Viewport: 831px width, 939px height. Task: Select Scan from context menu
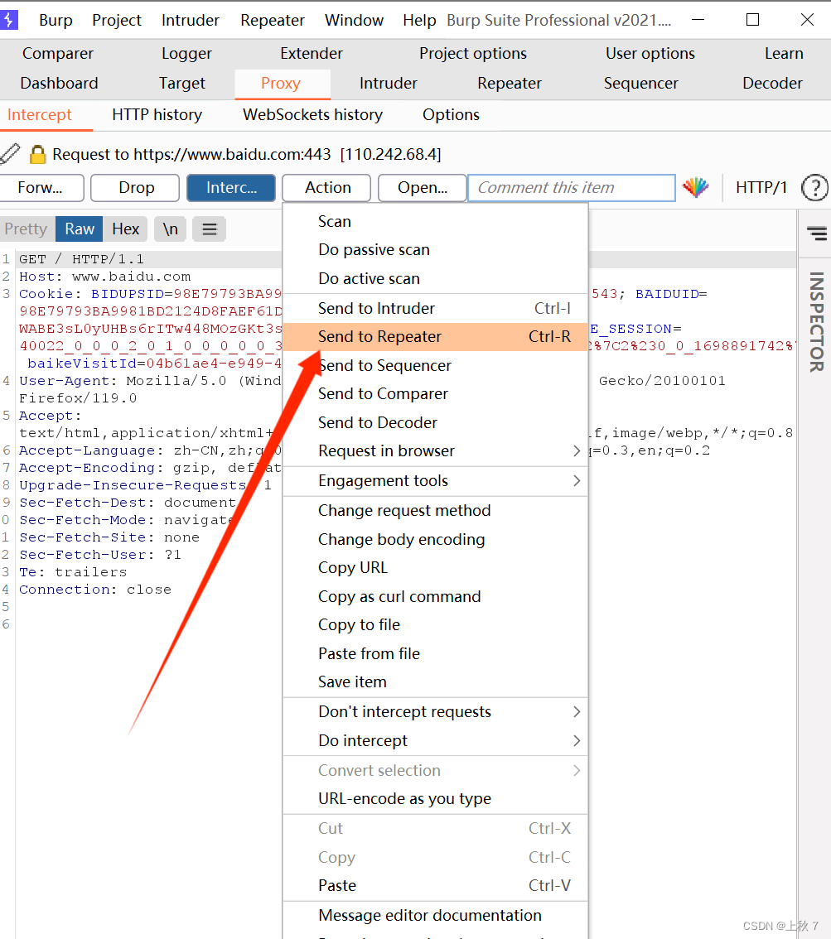click(x=435, y=222)
